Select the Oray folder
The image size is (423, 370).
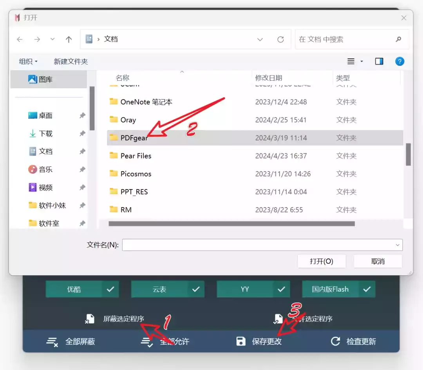[255, 120]
